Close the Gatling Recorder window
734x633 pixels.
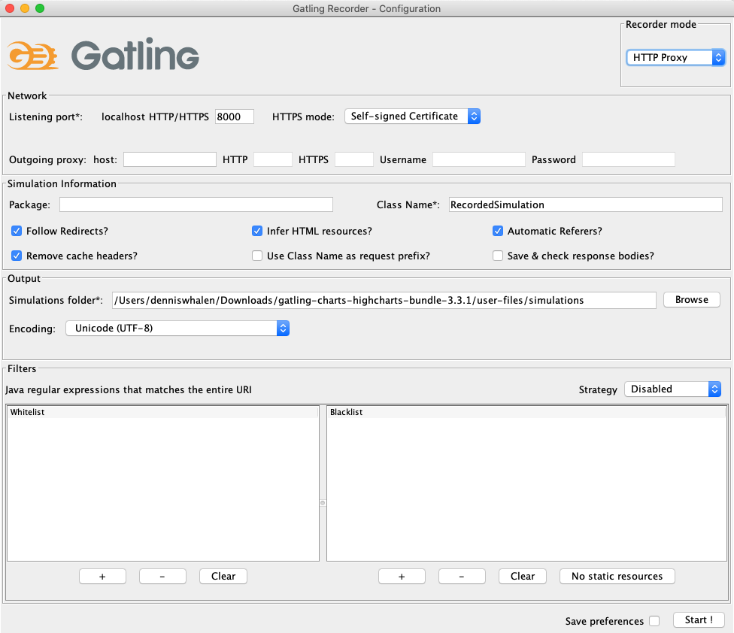tap(10, 8)
